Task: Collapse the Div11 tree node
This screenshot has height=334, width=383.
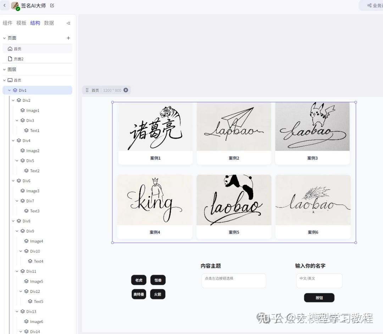Action: click(17, 271)
